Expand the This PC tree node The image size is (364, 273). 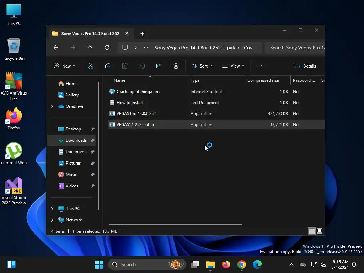click(52, 209)
